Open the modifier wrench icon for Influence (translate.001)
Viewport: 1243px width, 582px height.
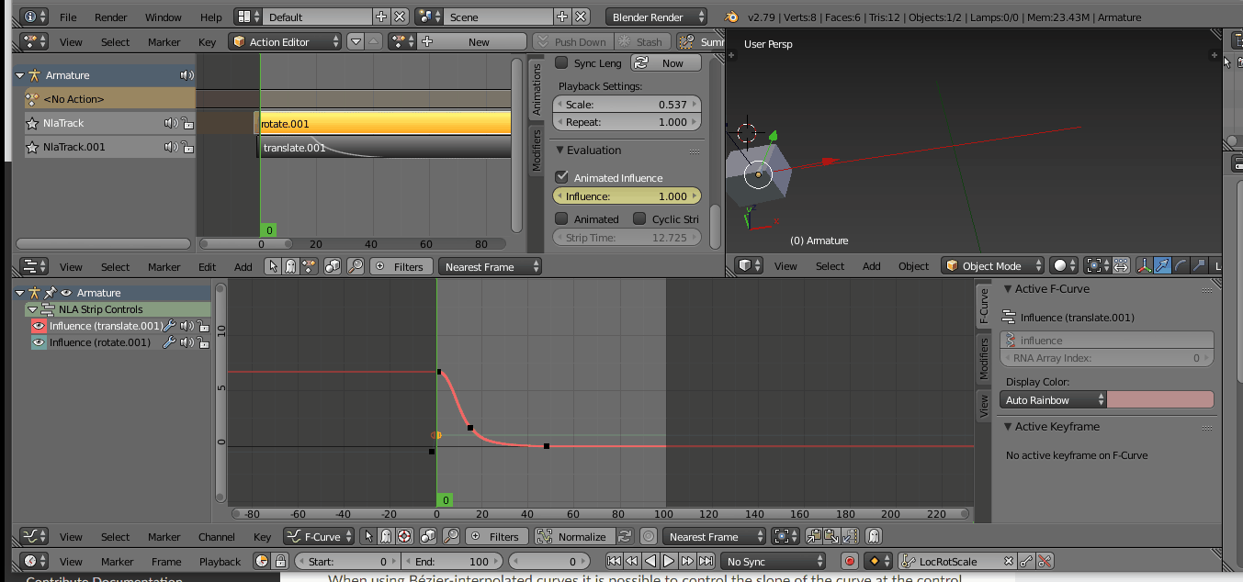[x=169, y=326]
